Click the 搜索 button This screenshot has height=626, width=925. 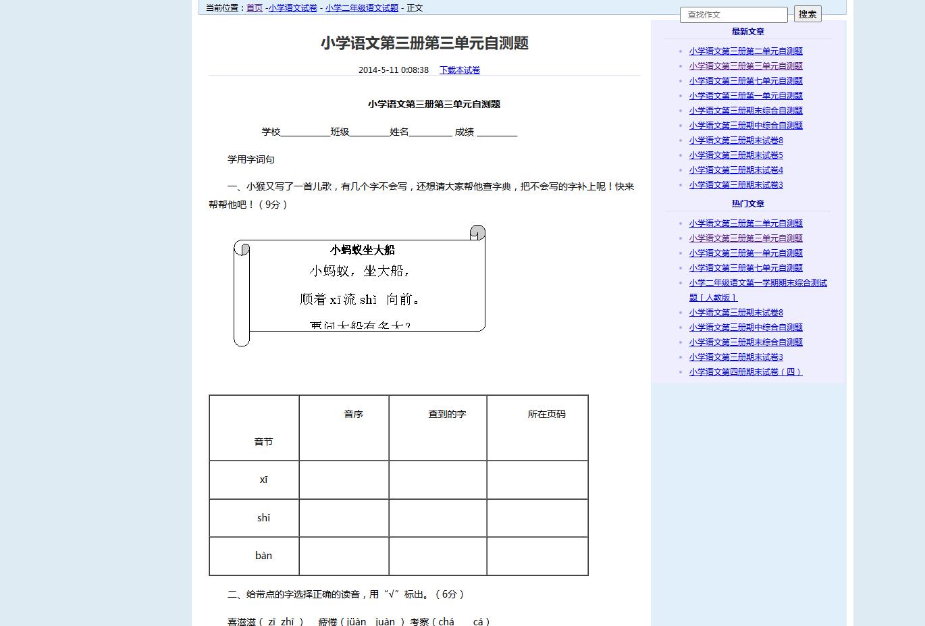coord(808,14)
